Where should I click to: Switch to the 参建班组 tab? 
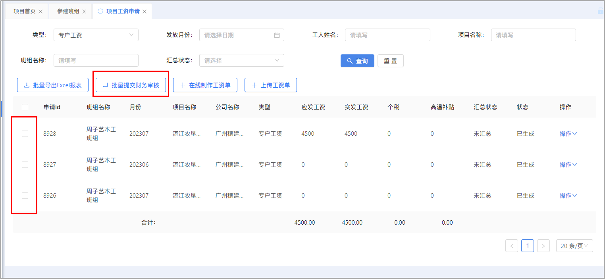[x=68, y=11]
